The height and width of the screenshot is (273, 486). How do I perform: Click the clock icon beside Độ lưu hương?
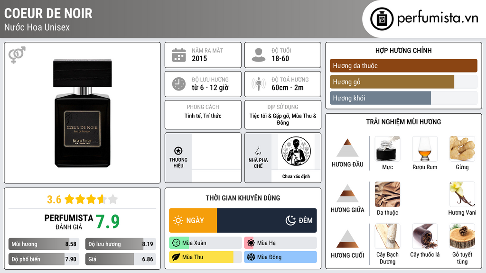(x=179, y=84)
